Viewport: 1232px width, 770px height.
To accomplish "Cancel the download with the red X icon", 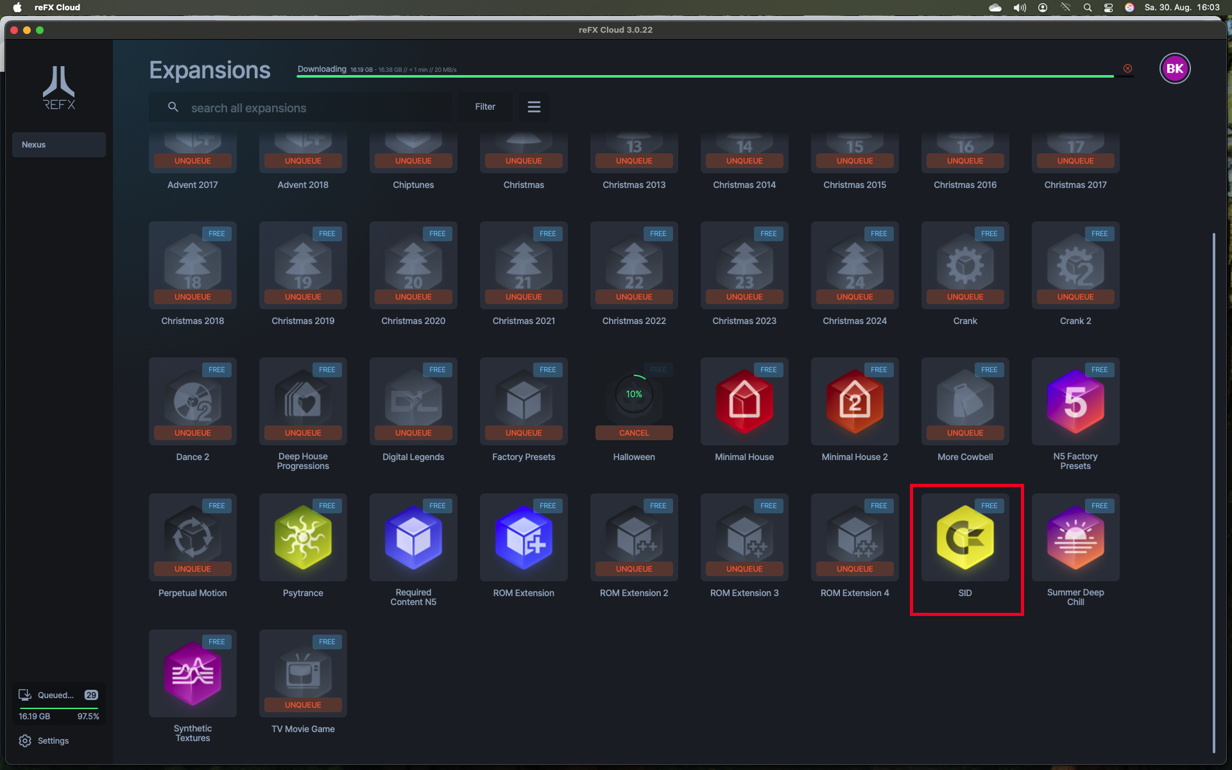I will 1127,69.
